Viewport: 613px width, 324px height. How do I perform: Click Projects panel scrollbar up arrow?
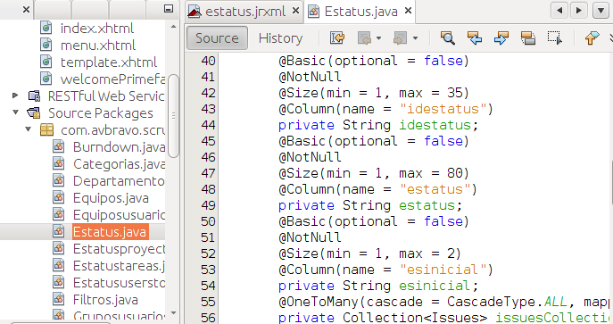[x=173, y=27]
